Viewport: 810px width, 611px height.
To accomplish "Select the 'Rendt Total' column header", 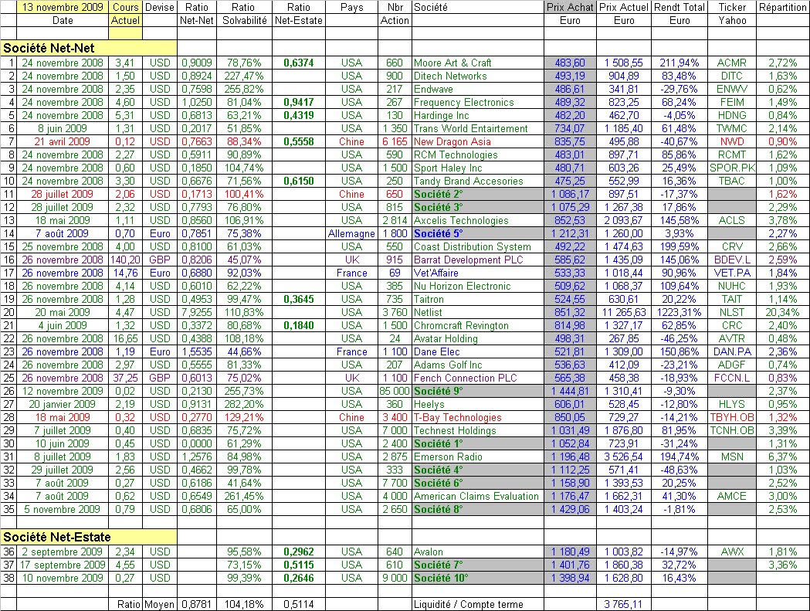I will pyautogui.click(x=679, y=7).
